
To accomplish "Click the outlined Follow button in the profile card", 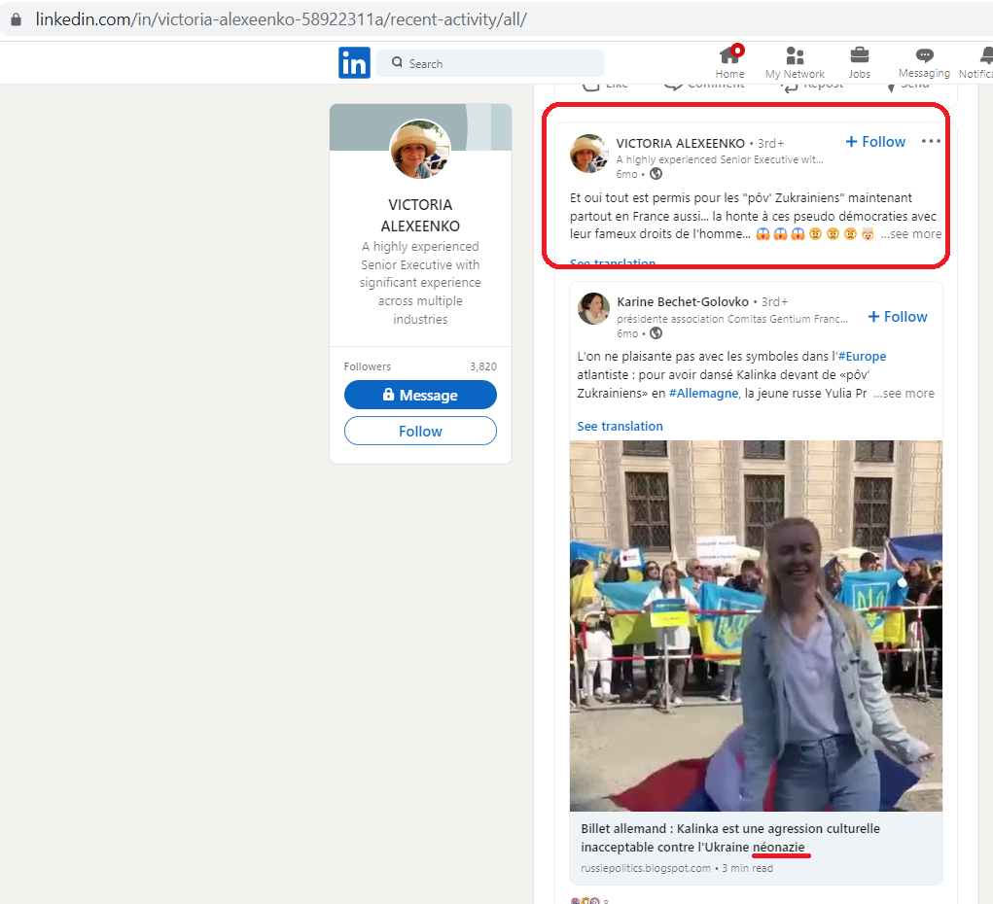I will coord(420,432).
